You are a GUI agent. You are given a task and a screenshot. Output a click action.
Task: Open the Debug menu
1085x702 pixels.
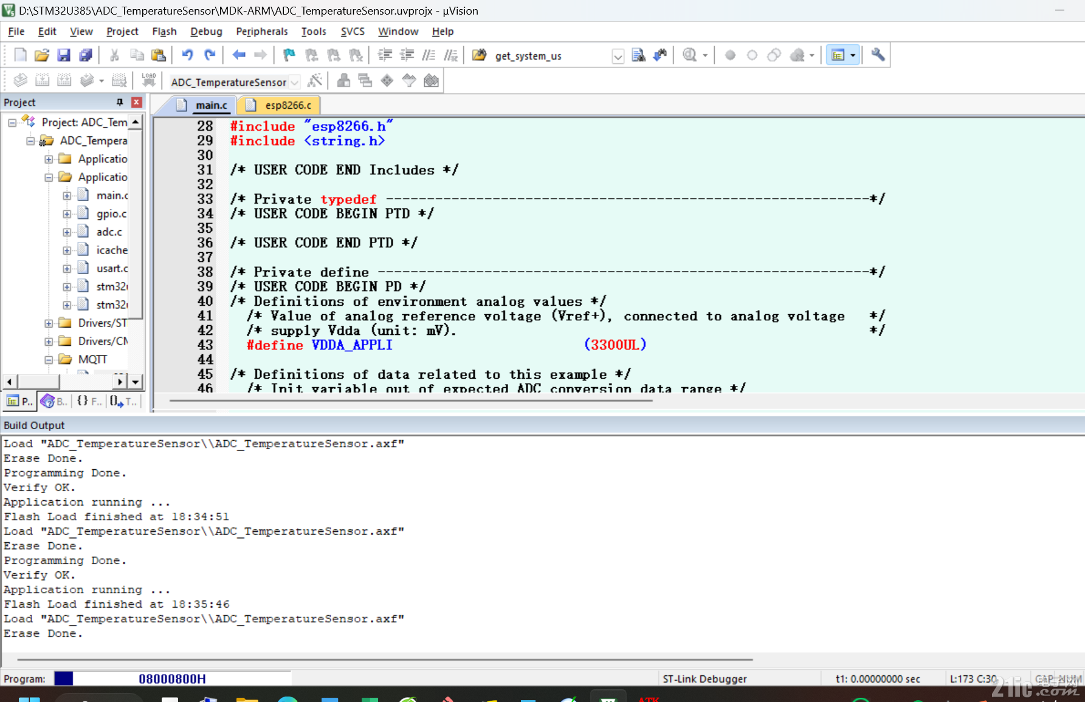pyautogui.click(x=206, y=32)
